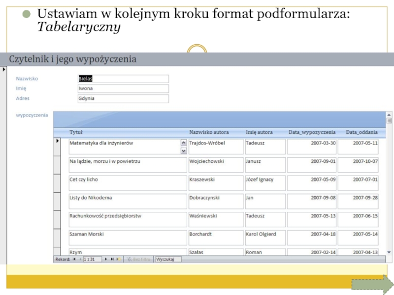Create new blank record in navigation bar
Screen dimensions: 394x295
coord(119,259)
